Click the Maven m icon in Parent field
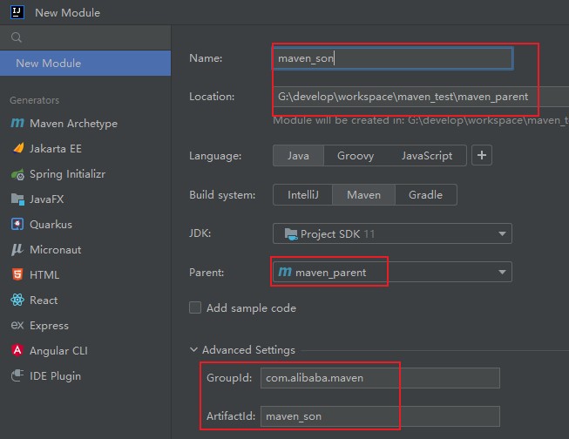 (x=285, y=272)
